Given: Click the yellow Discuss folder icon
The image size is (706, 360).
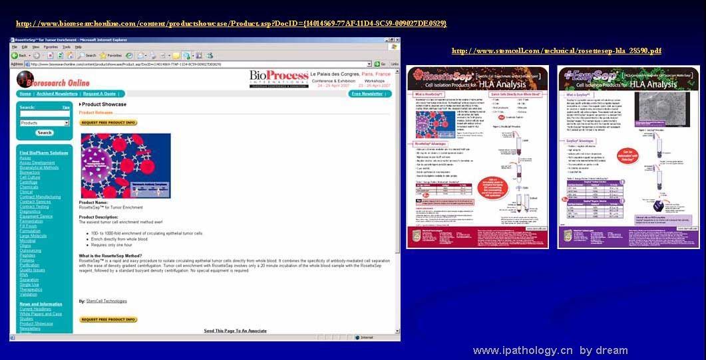Looking at the screenshot, I should 176,56.
